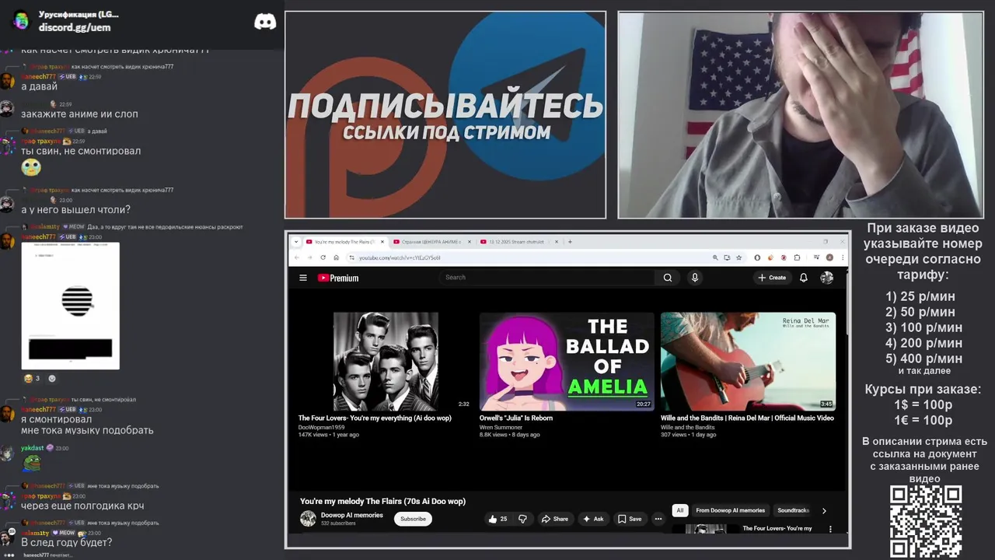Click the Share button

point(555,519)
